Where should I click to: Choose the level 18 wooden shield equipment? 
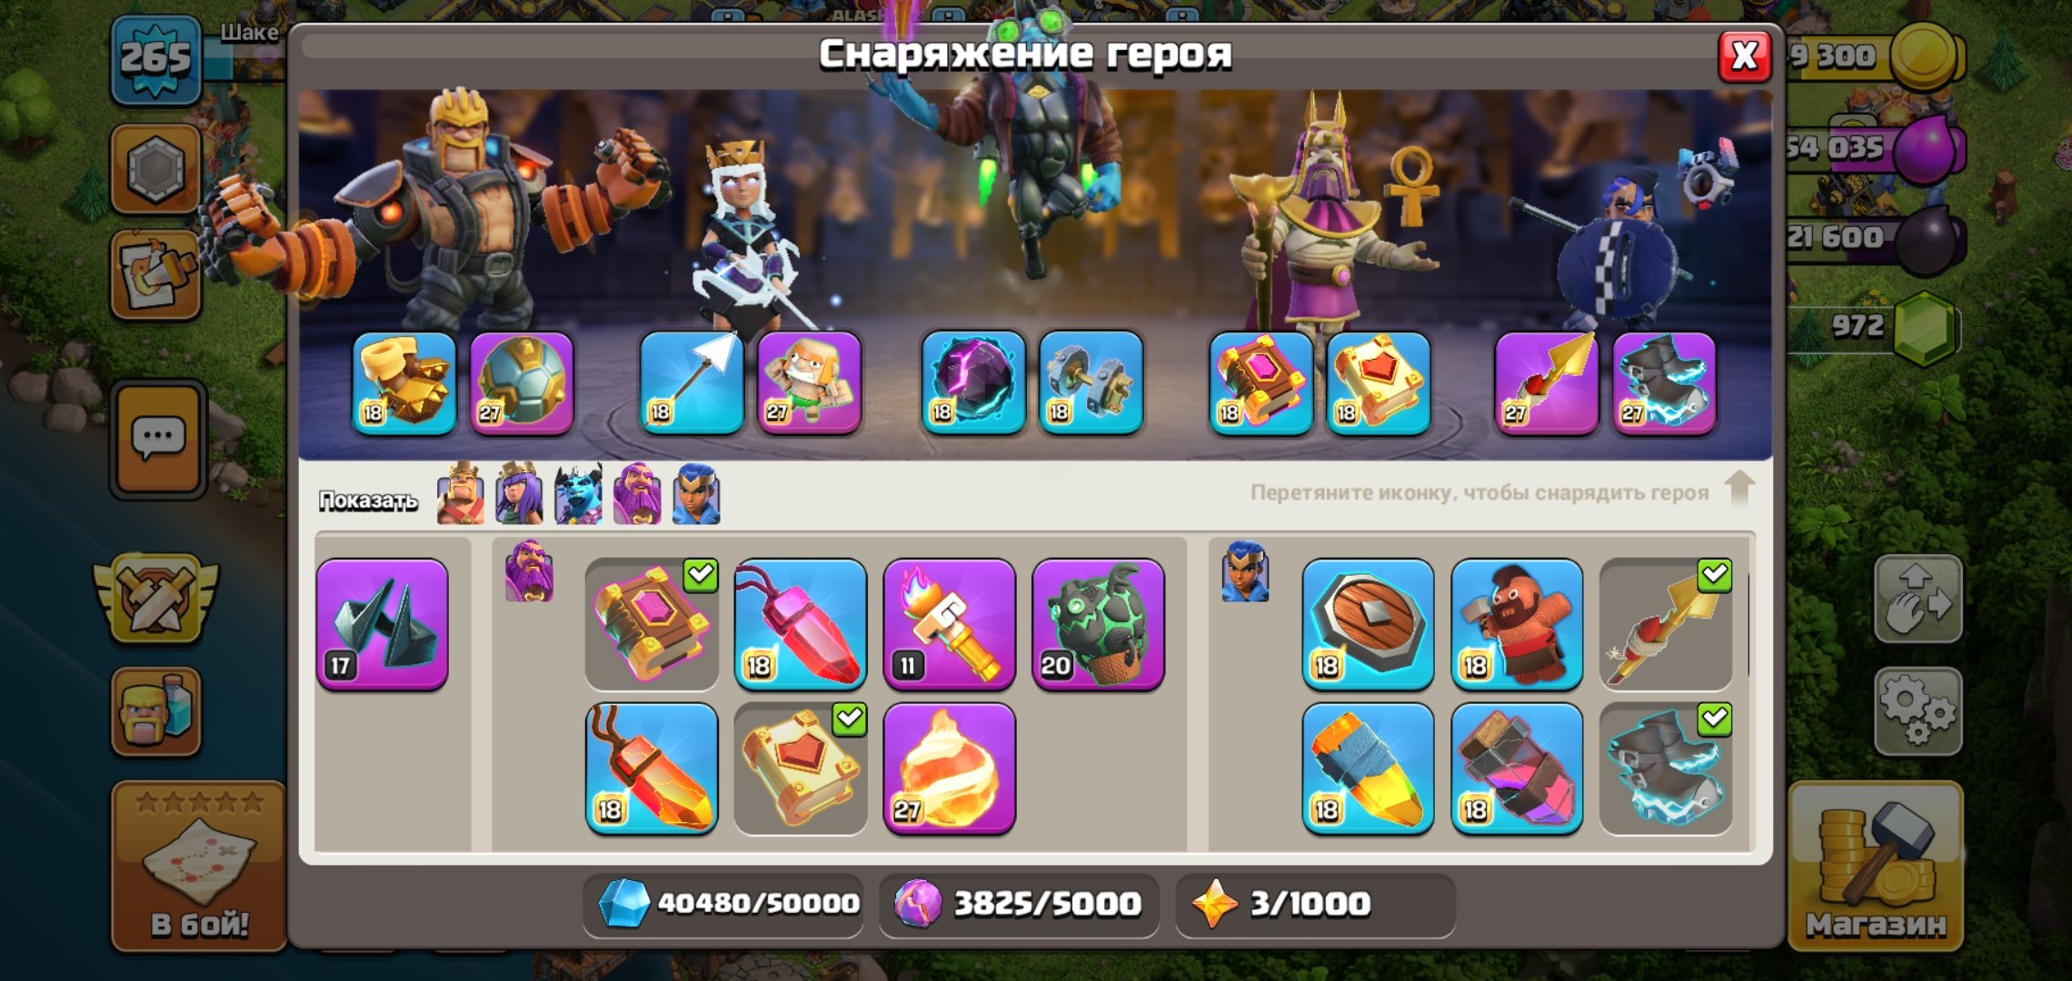click(1368, 625)
